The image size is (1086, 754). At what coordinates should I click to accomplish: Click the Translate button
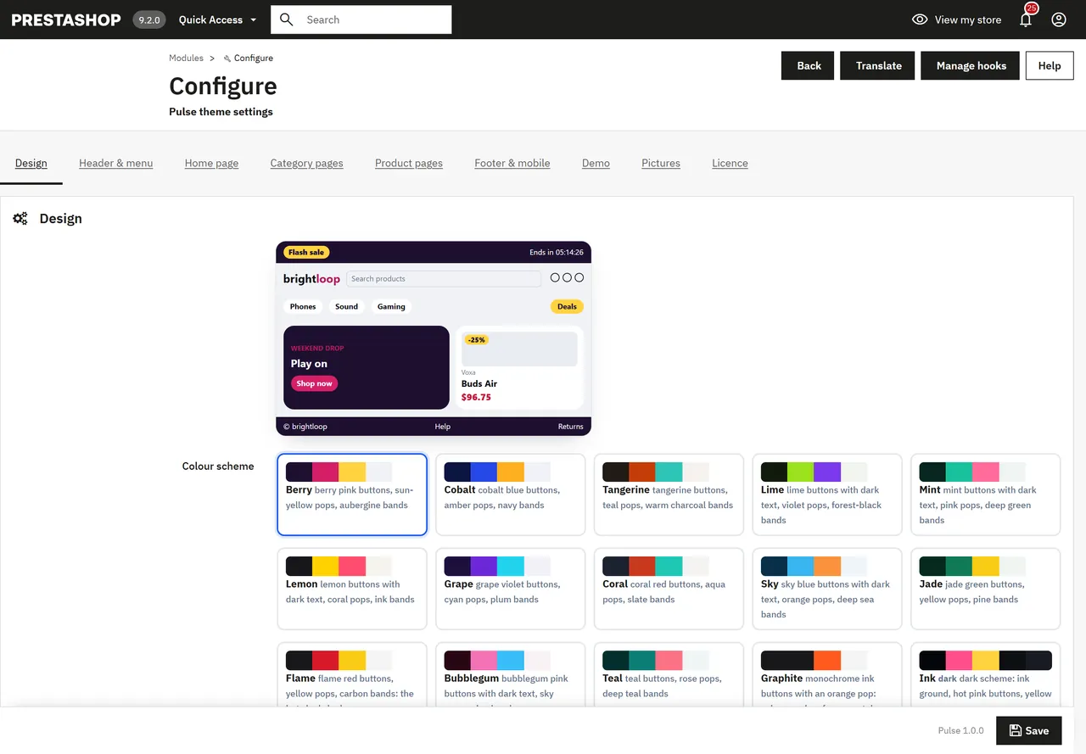(878, 66)
